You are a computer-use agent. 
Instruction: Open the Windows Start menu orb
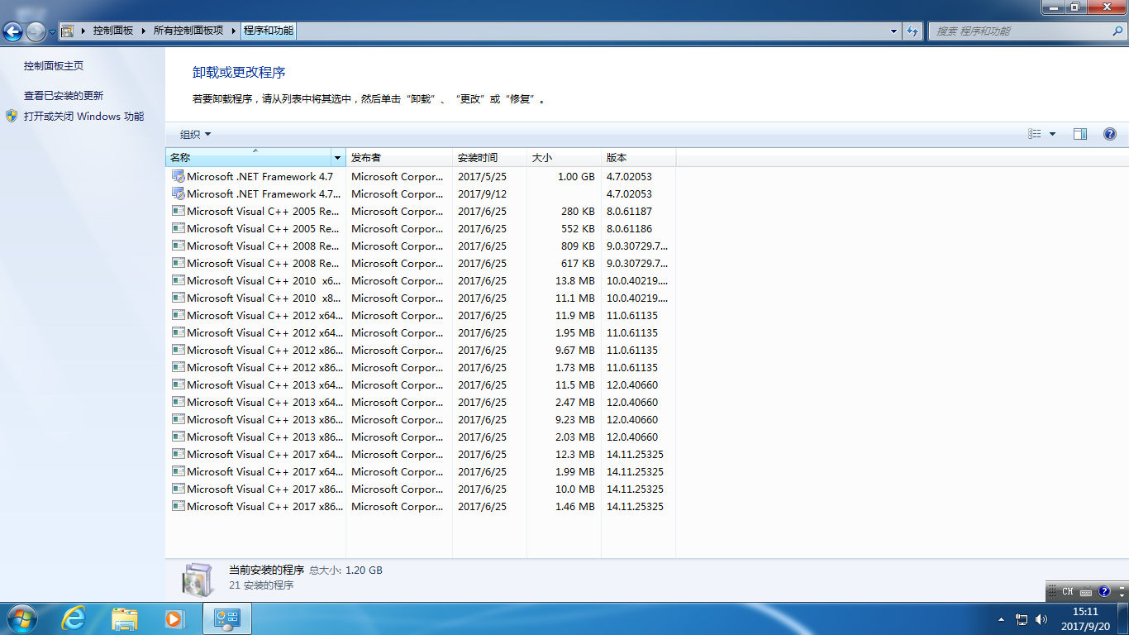click(x=21, y=618)
